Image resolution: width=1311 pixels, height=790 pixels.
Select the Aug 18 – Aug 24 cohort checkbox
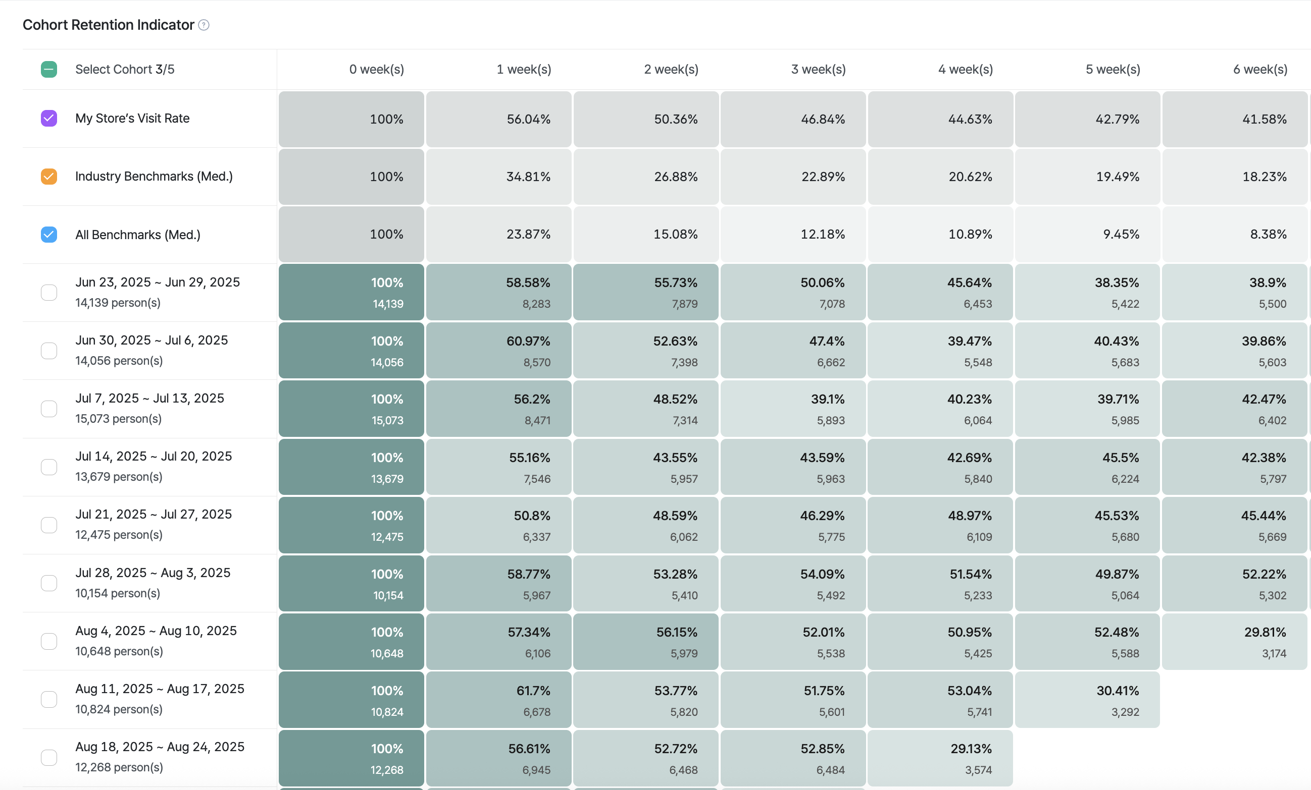(49, 757)
